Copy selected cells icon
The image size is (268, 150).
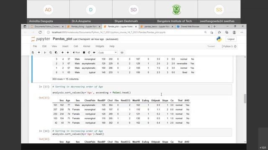click(x=51, y=52)
